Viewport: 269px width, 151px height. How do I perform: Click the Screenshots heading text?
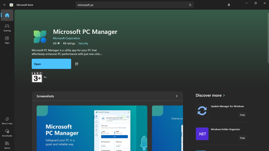[45, 96]
